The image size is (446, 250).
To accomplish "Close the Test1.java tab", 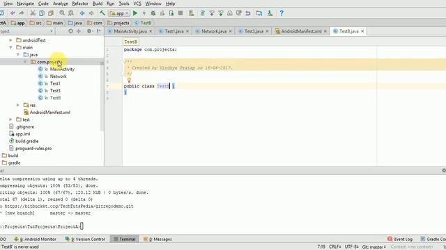I will [187, 31].
